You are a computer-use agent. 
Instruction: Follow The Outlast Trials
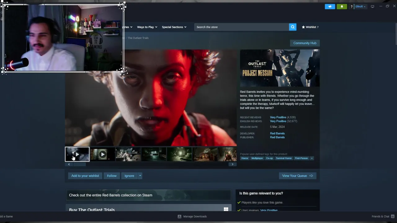click(x=112, y=176)
